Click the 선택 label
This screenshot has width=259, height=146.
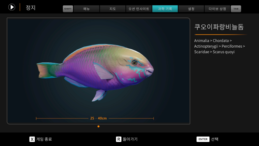coord(215,139)
